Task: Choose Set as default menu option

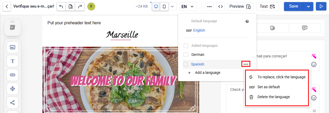Action: pos(269,87)
